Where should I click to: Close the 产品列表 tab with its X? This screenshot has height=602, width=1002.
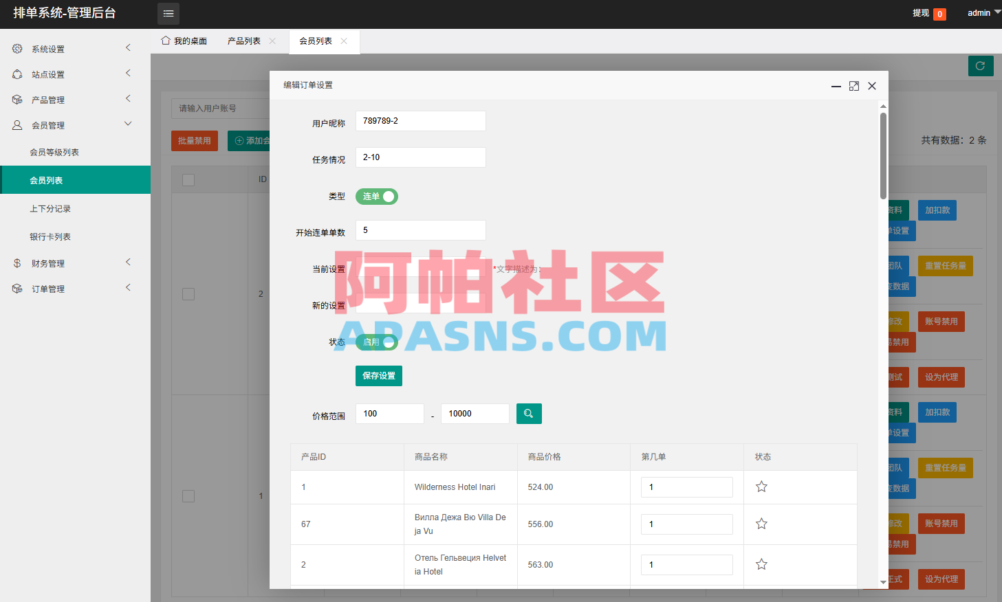(x=272, y=41)
